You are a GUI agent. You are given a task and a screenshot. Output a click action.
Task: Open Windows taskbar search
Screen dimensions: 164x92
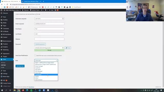click(6, 90)
